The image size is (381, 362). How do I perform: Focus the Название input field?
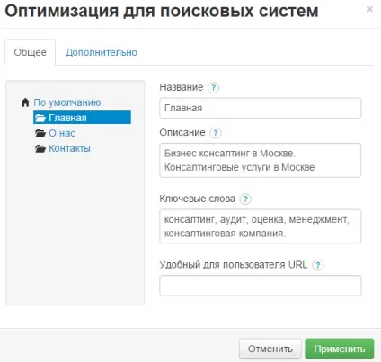tap(261, 108)
